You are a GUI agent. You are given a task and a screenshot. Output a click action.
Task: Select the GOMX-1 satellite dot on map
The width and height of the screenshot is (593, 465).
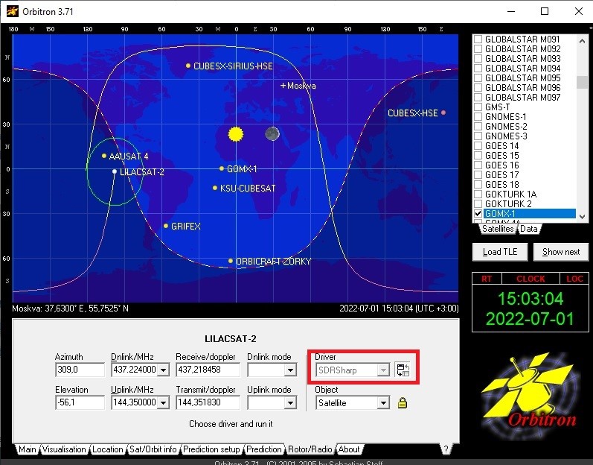(x=222, y=168)
